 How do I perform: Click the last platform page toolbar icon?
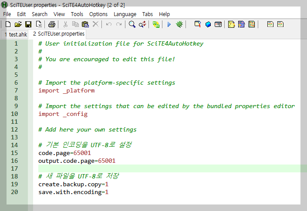280,24
